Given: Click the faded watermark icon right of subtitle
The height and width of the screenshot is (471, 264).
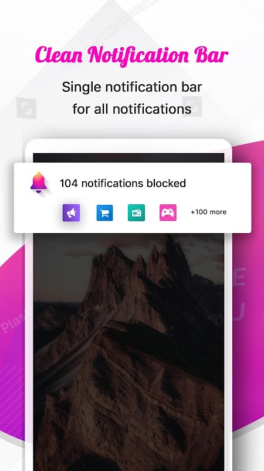Looking at the screenshot, I should pyautogui.click(x=192, y=107).
